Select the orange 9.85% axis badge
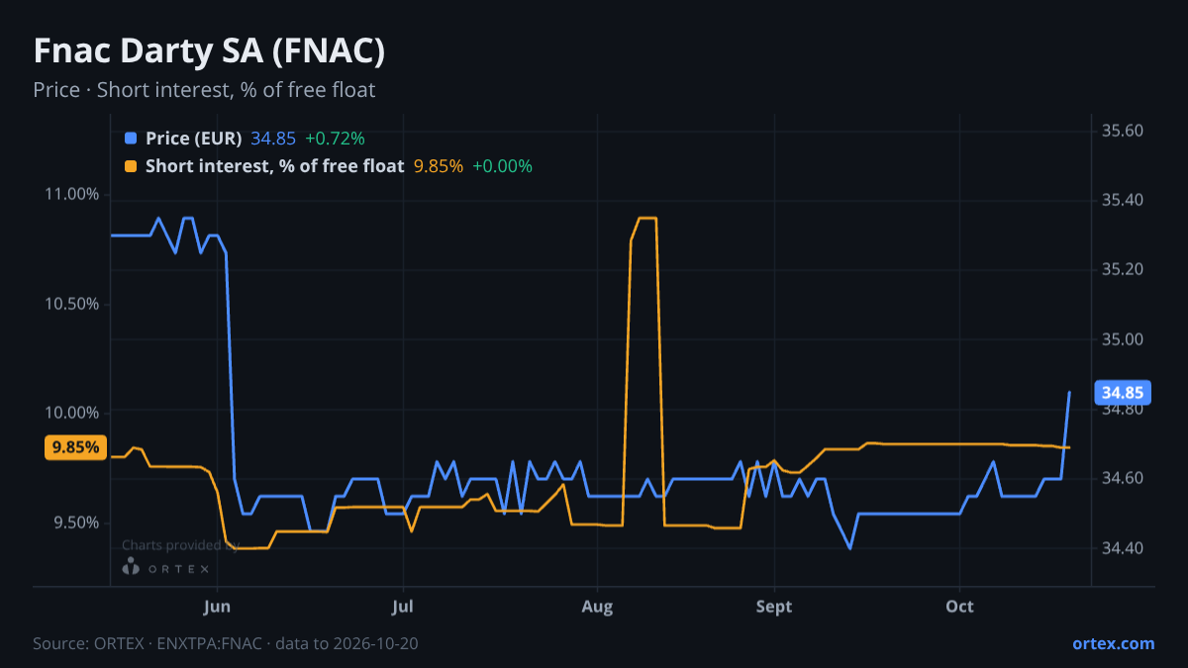Image resolution: width=1188 pixels, height=668 pixels. tap(76, 447)
